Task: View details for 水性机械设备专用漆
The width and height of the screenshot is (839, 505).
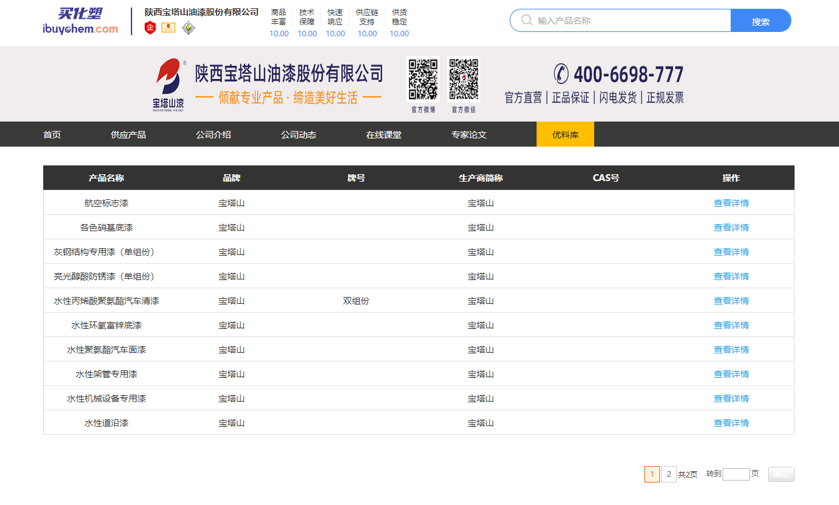Action: pos(731,398)
